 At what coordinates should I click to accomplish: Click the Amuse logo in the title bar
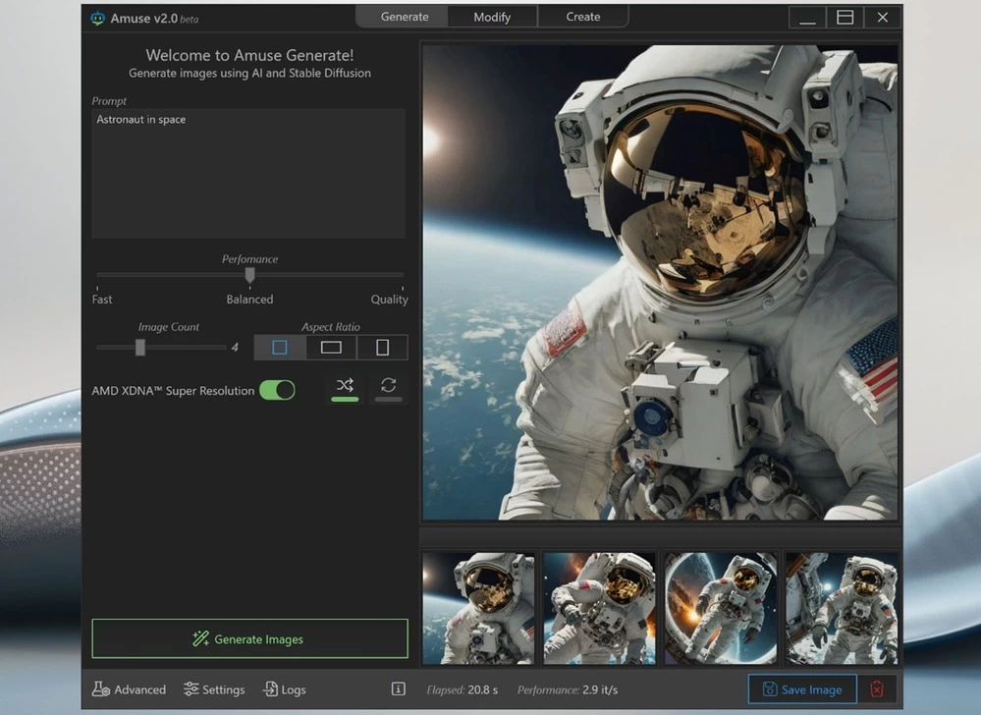[x=98, y=18]
